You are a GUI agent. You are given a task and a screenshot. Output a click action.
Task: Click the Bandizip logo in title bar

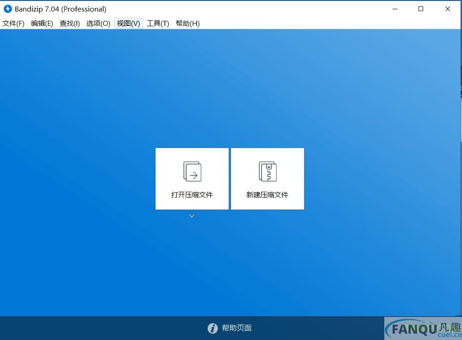7,9
